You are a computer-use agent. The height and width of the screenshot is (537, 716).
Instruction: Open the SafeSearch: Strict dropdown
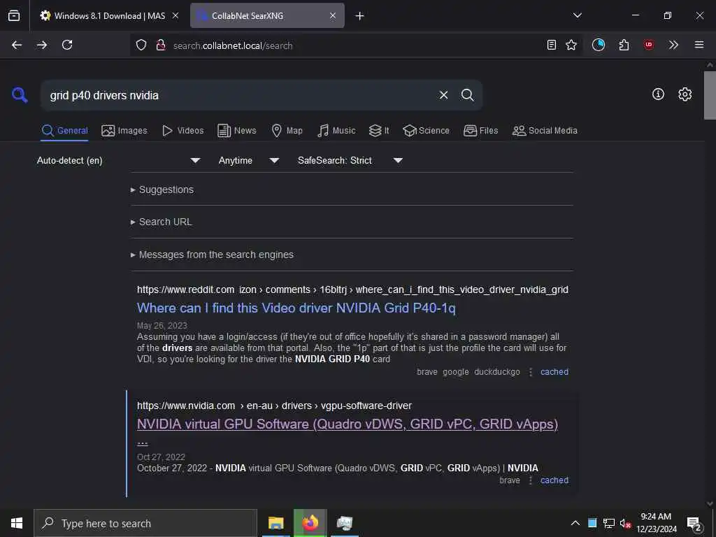[x=350, y=160]
